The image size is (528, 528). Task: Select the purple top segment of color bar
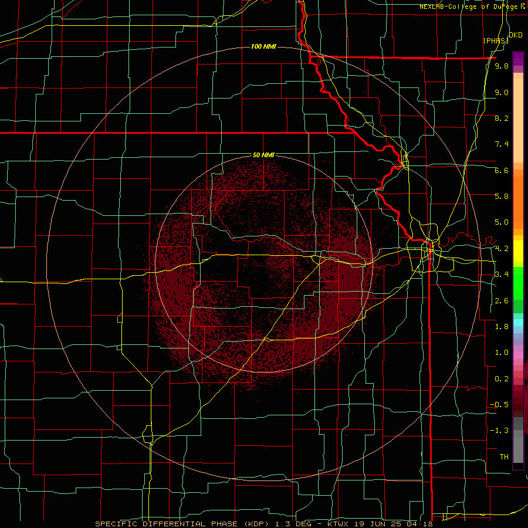click(518, 59)
